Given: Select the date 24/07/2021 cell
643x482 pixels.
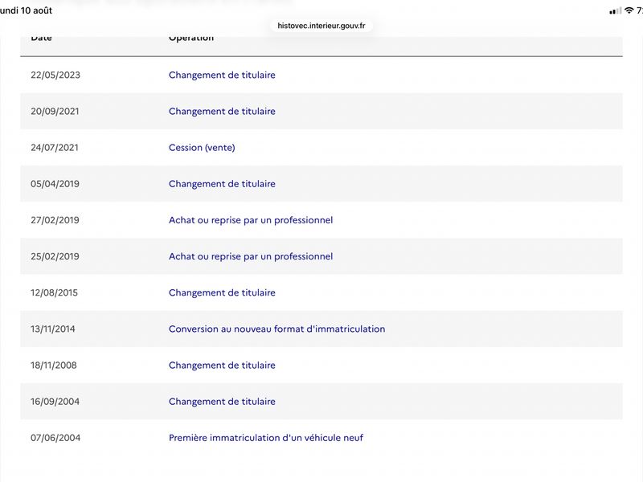Looking at the screenshot, I should coord(55,148).
